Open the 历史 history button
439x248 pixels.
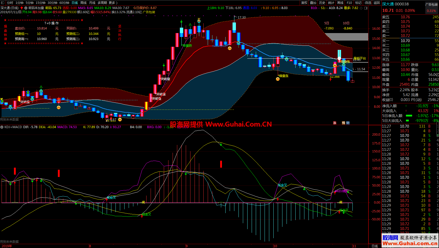pos(322,3)
